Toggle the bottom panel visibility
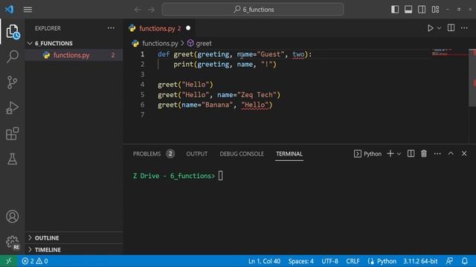 408,10
